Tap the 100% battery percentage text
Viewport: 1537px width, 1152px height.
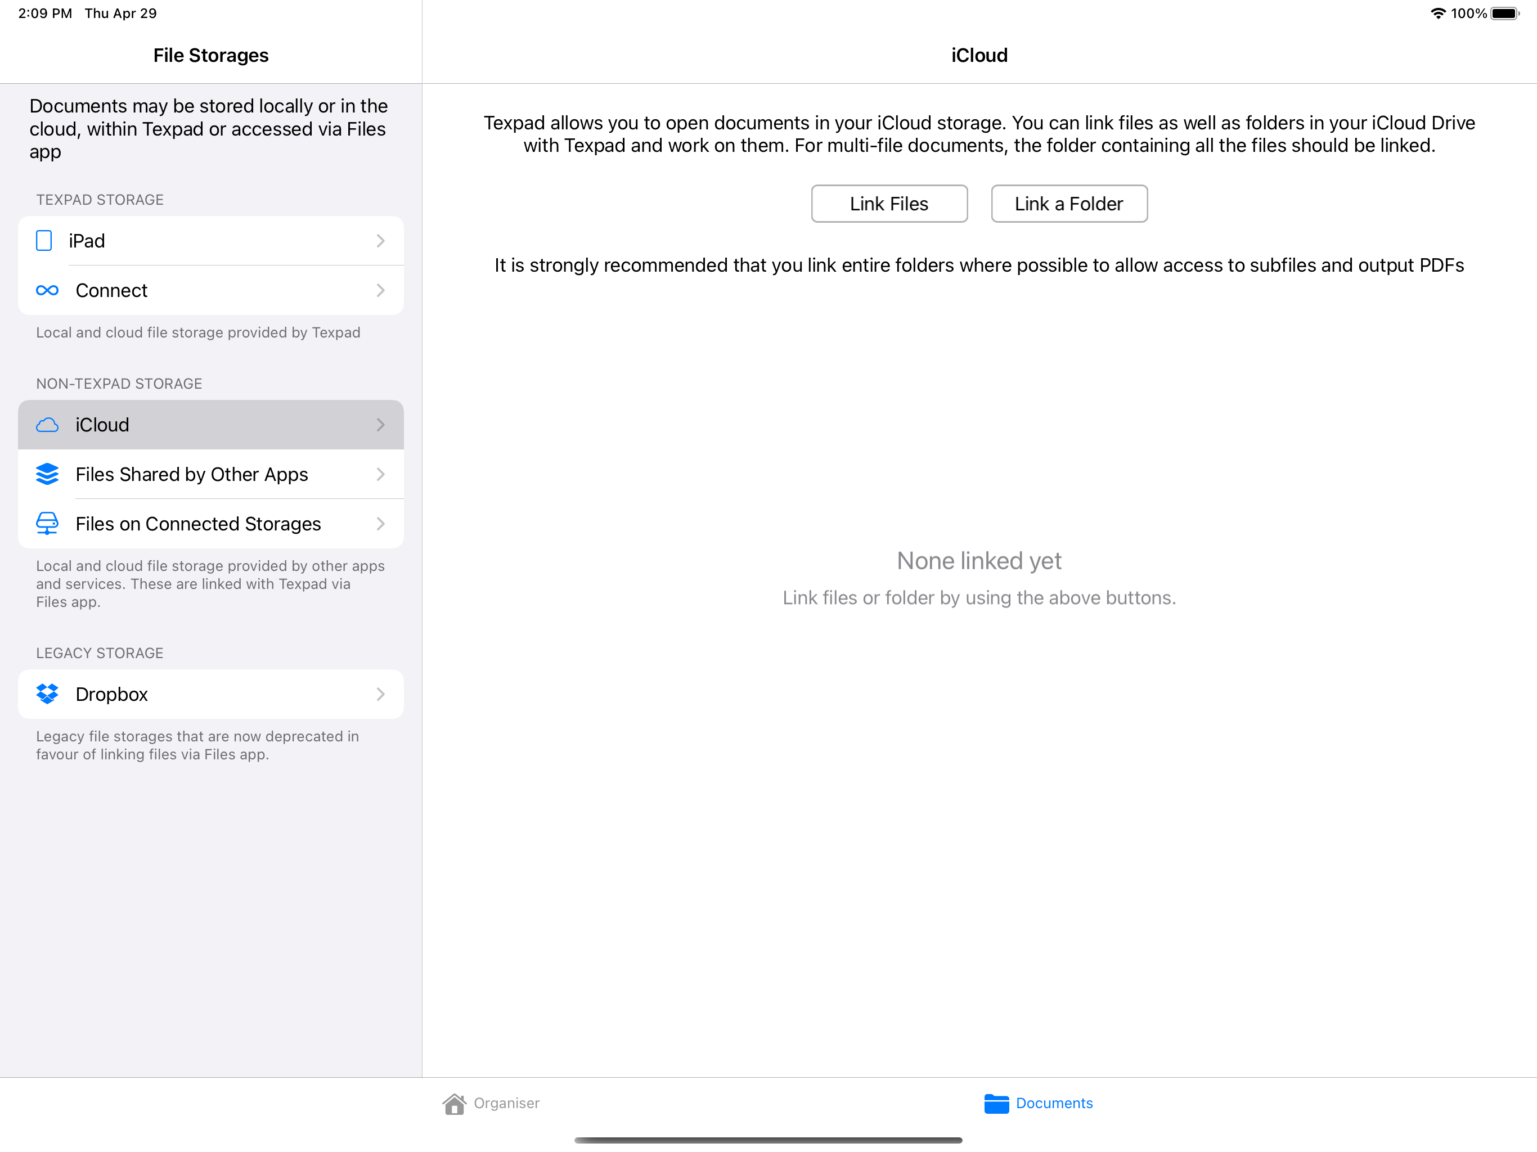coord(1468,13)
